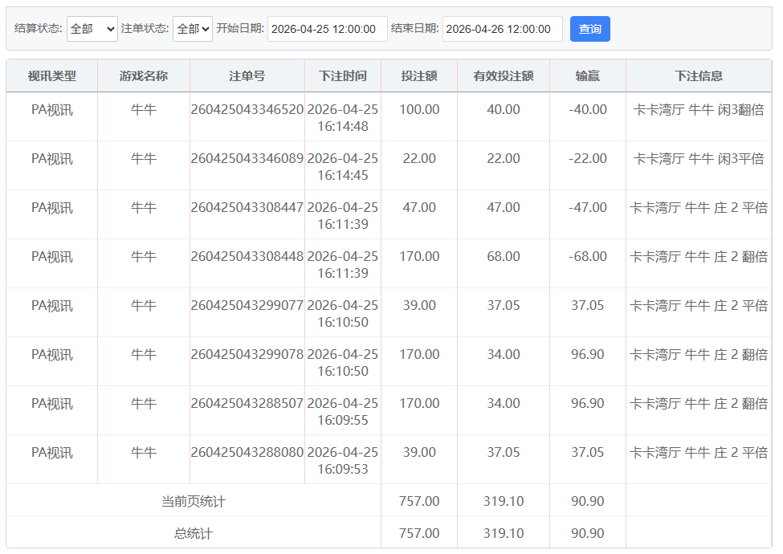
Task: Click the 游戏名称 column header
Action: pos(144,76)
